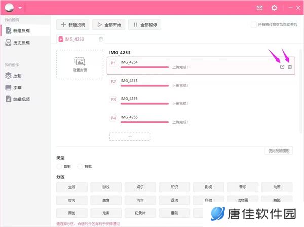Click the IMG_4256 upload progress bar

click(x=144, y=122)
